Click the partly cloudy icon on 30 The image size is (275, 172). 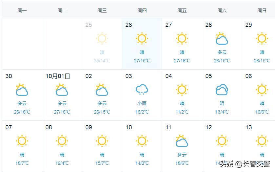point(22,90)
